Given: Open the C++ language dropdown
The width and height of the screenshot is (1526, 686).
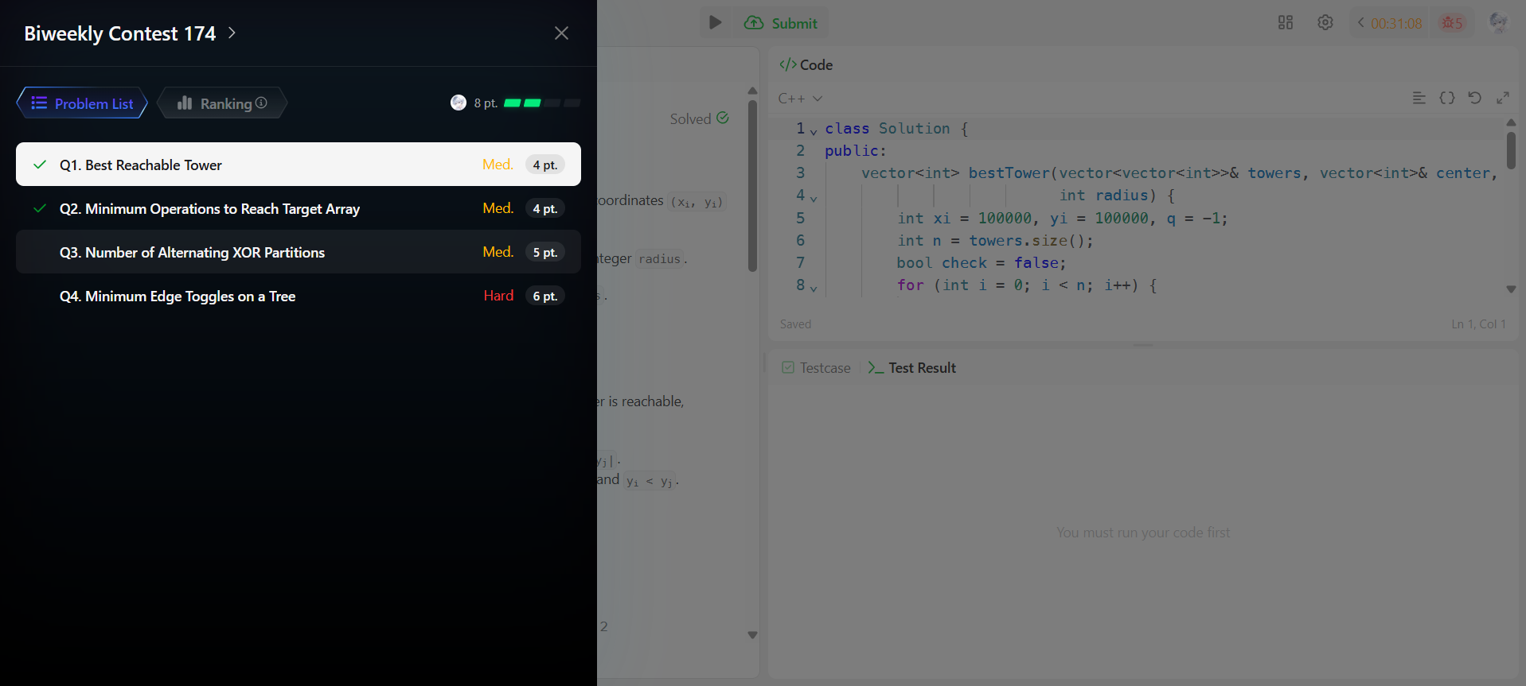Looking at the screenshot, I should 799,99.
